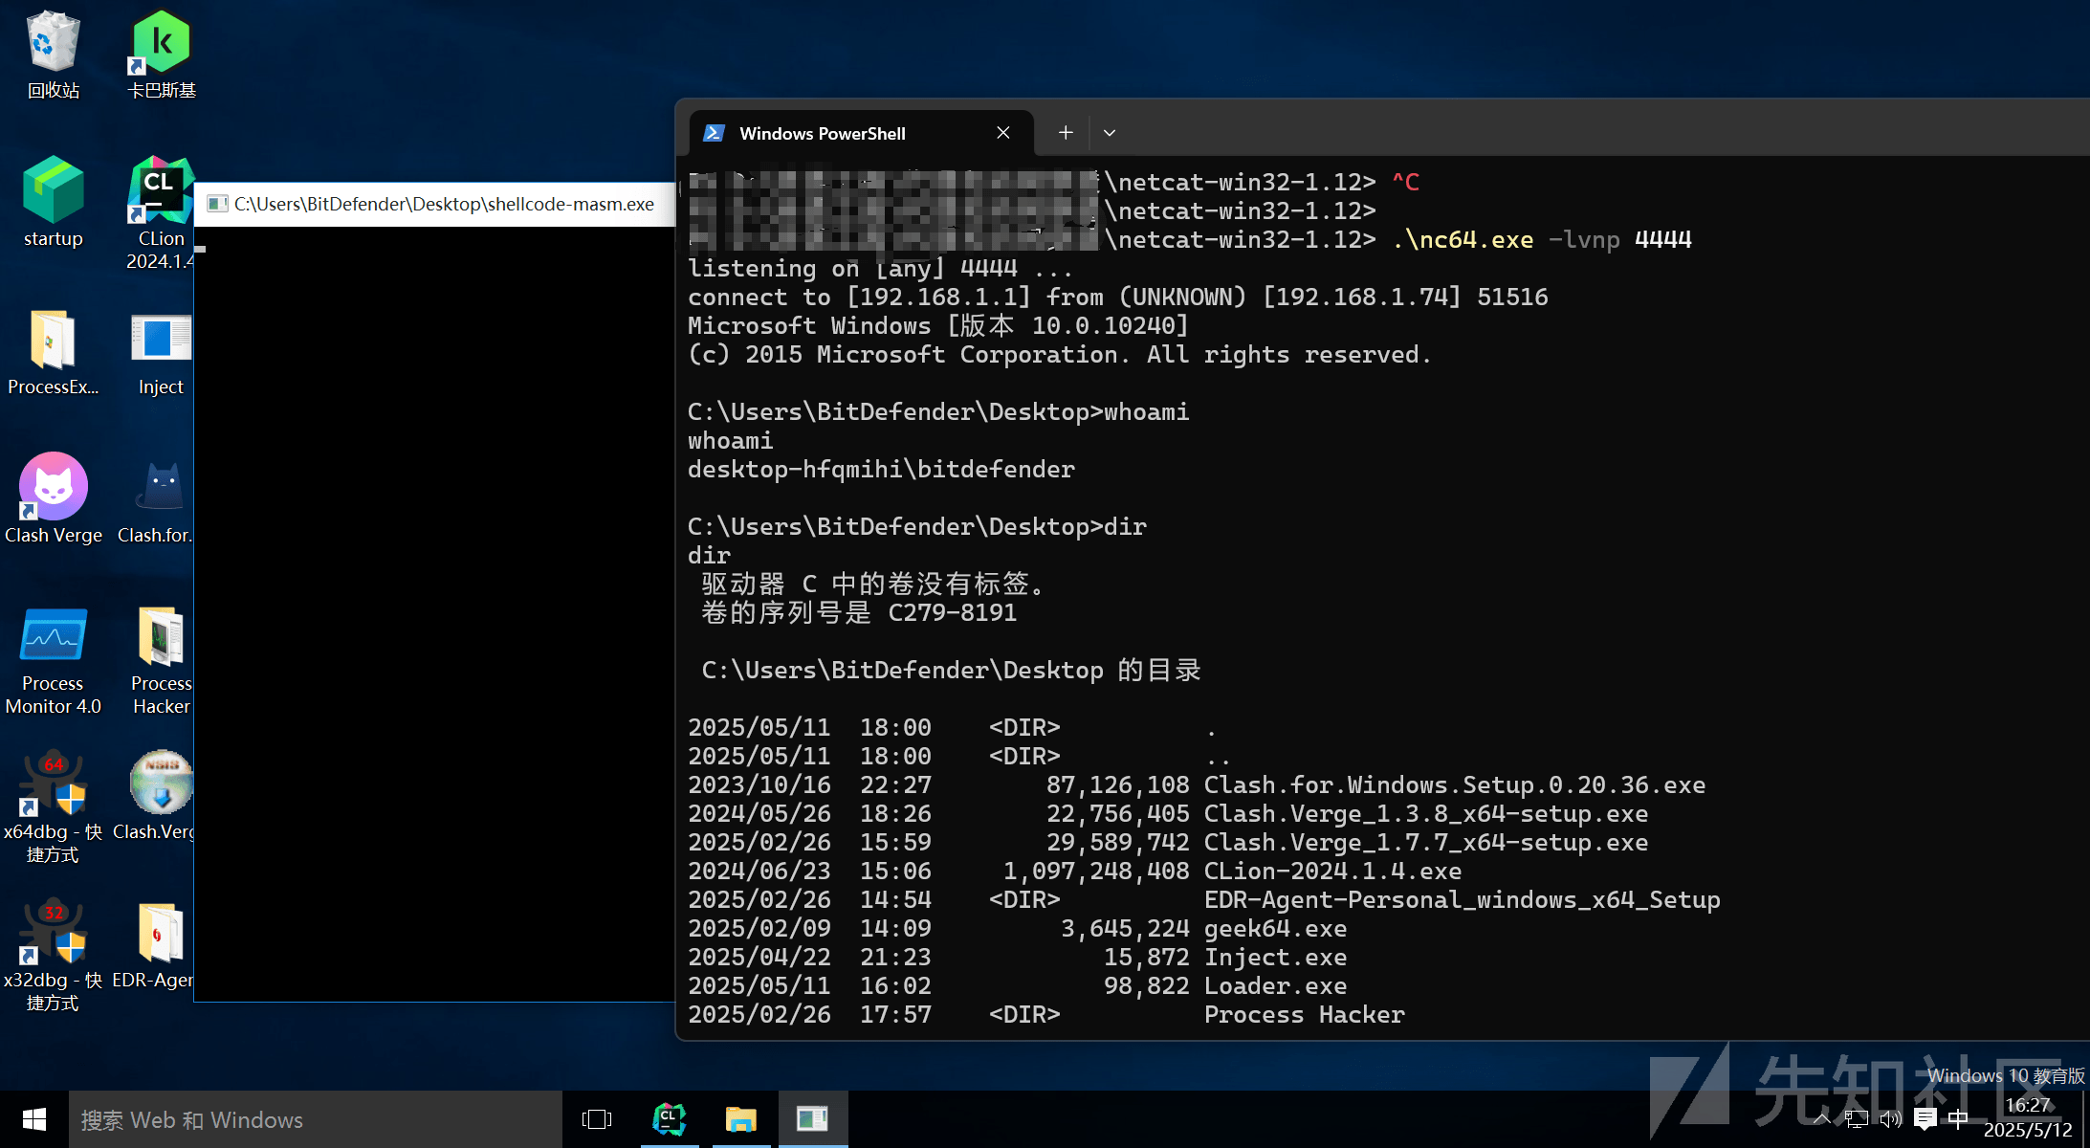
Task: Click the red ^C text in terminal
Action: (1405, 182)
